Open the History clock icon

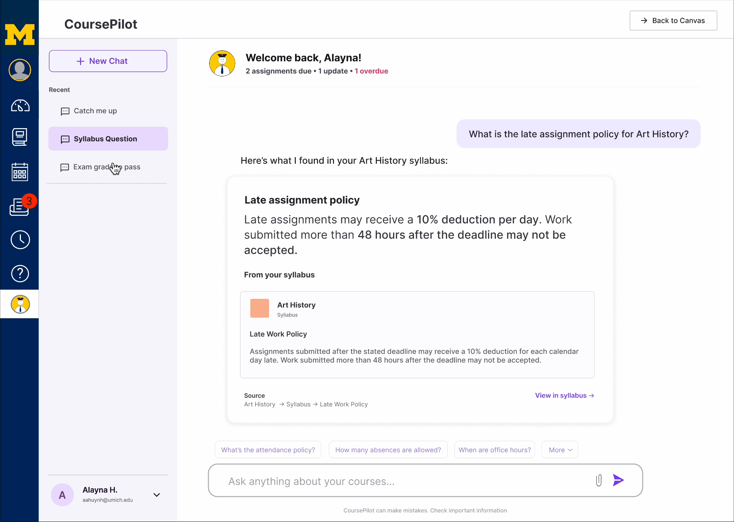pyautogui.click(x=20, y=240)
